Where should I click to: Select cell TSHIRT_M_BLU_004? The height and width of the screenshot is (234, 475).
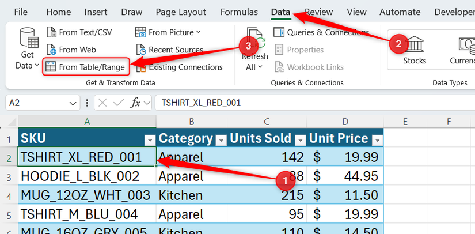(88, 214)
